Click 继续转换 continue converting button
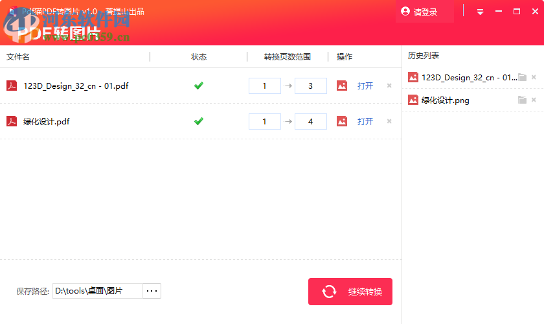This screenshot has width=544, height=324. [350, 292]
